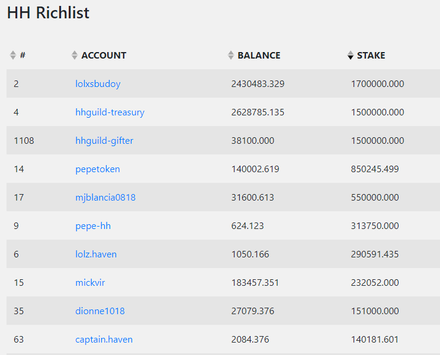
Task: Open captain.haven account link
Action: coord(104,339)
